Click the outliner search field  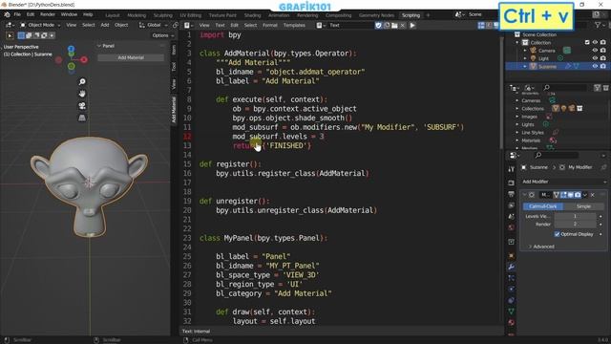click(x=564, y=87)
